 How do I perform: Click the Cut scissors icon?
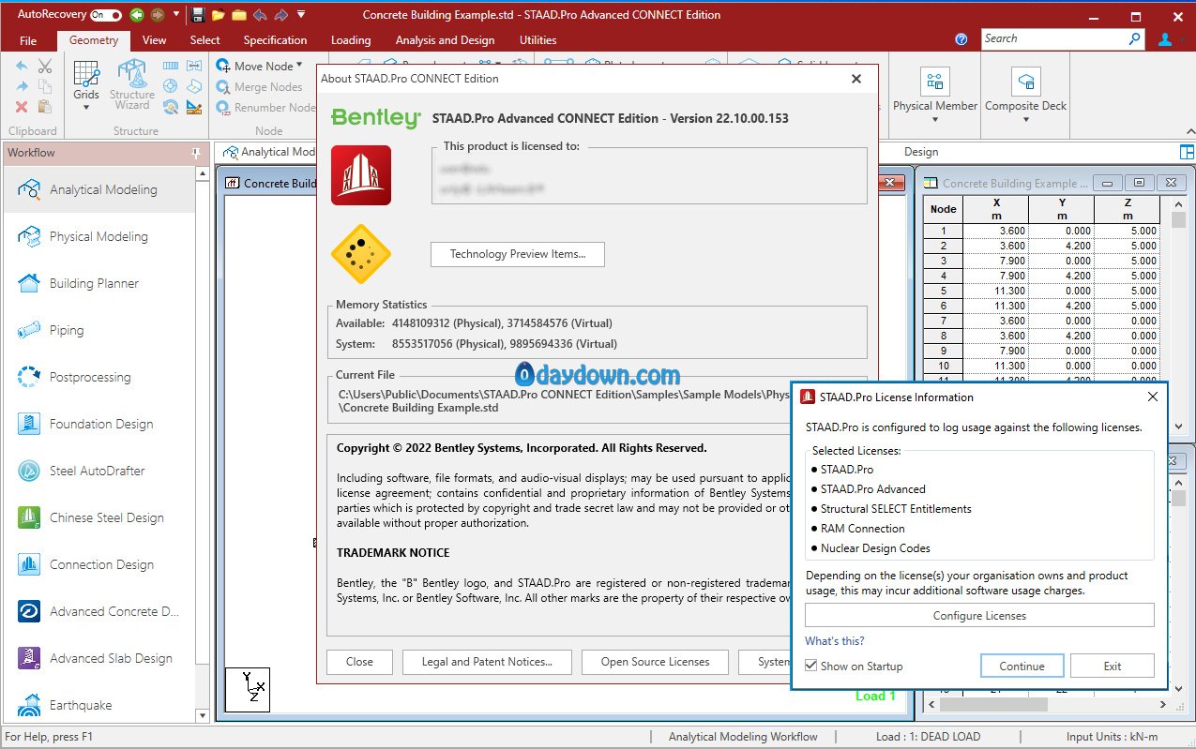click(x=44, y=67)
